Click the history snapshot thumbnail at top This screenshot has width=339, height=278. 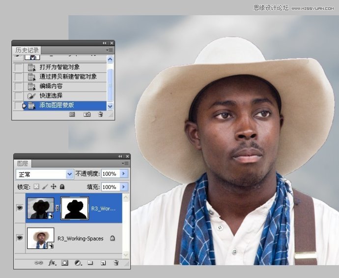point(32,58)
